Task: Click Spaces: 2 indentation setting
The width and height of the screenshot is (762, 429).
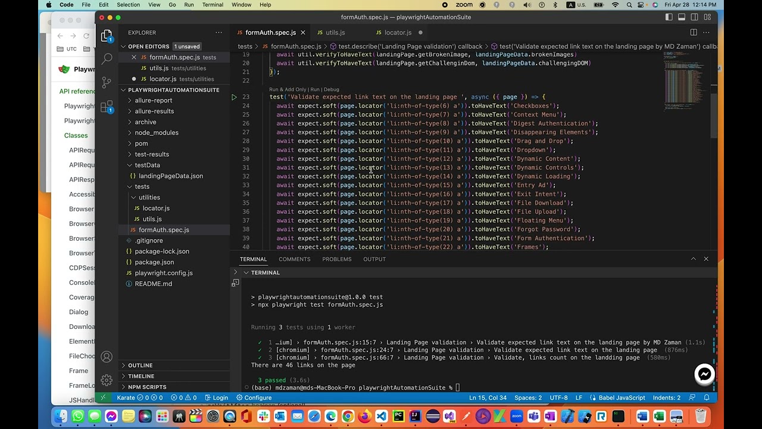Action: pos(528,397)
